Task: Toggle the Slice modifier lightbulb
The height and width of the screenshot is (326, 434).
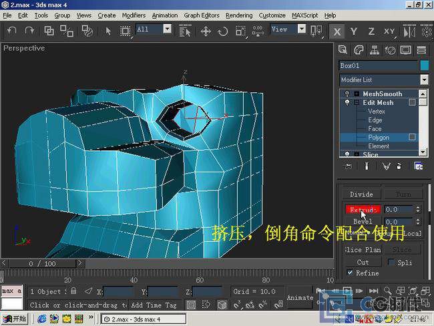Action: tap(347, 154)
